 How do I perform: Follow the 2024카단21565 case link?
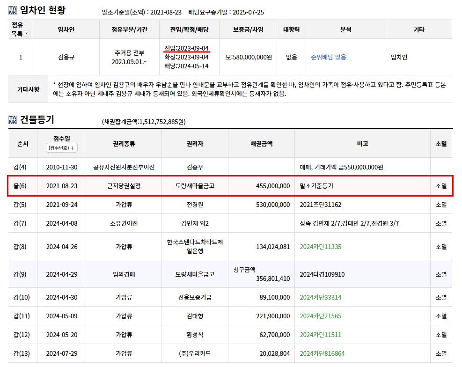point(321,316)
